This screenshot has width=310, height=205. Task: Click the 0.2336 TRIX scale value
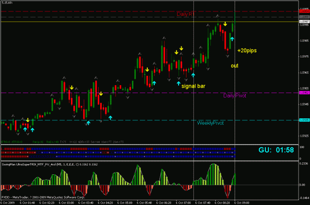[x=304, y=163]
